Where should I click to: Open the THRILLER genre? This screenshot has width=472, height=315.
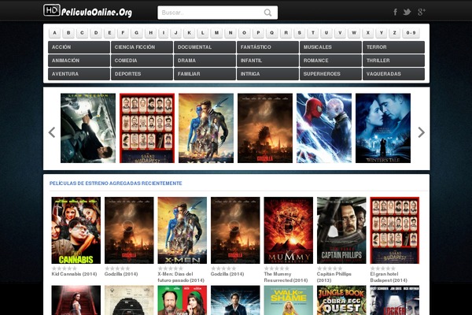point(393,61)
